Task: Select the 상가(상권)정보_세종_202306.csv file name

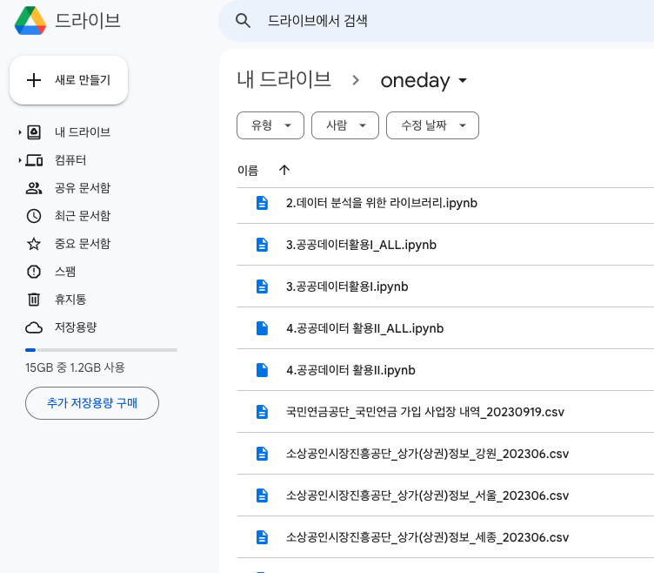Action: [x=428, y=537]
